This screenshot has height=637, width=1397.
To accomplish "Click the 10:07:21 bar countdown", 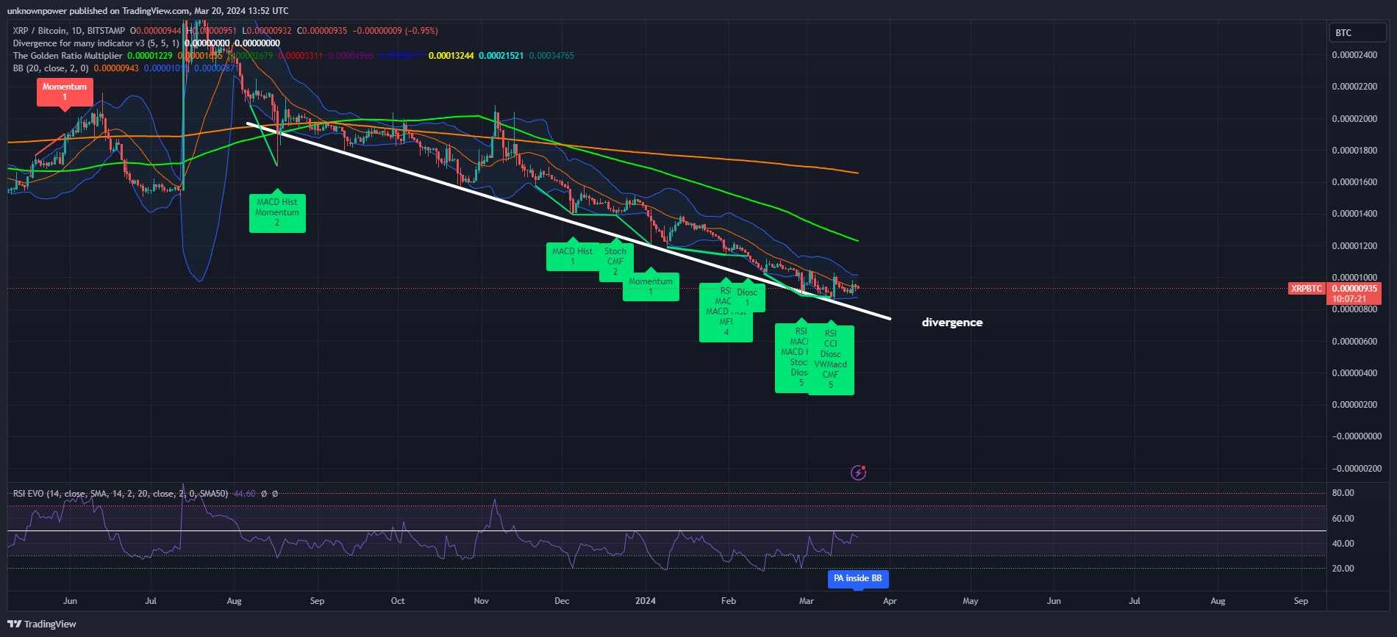I will click(1349, 299).
